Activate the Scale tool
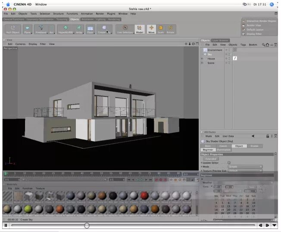 coord(161,29)
